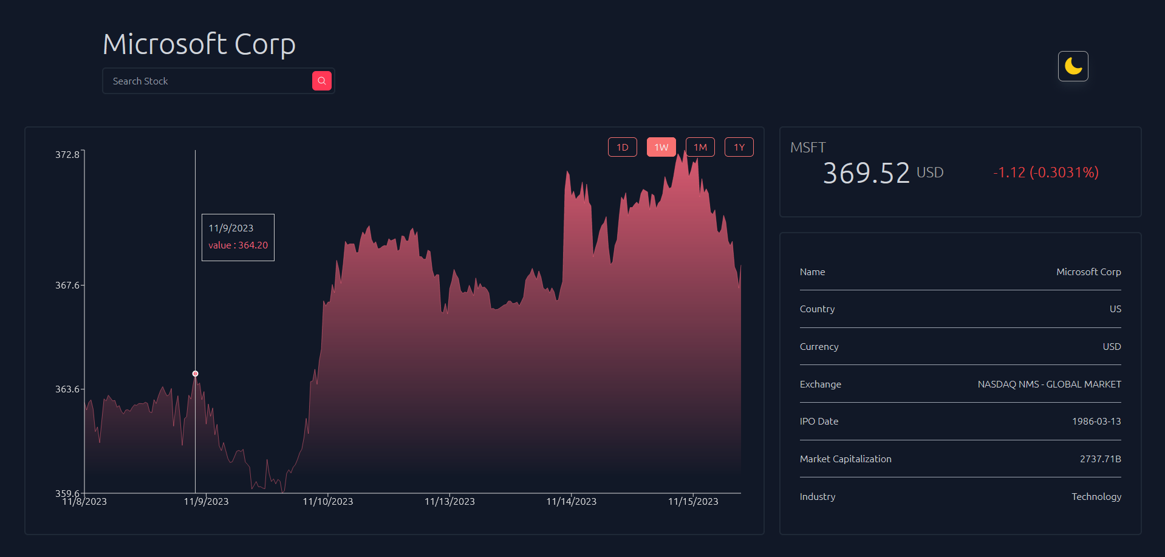Click the Microsoft Corp page heading
1165x557 pixels.
click(199, 44)
